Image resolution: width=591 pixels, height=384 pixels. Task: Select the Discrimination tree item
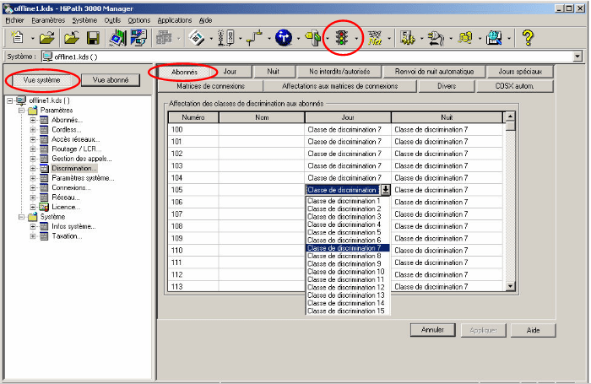click(74, 168)
